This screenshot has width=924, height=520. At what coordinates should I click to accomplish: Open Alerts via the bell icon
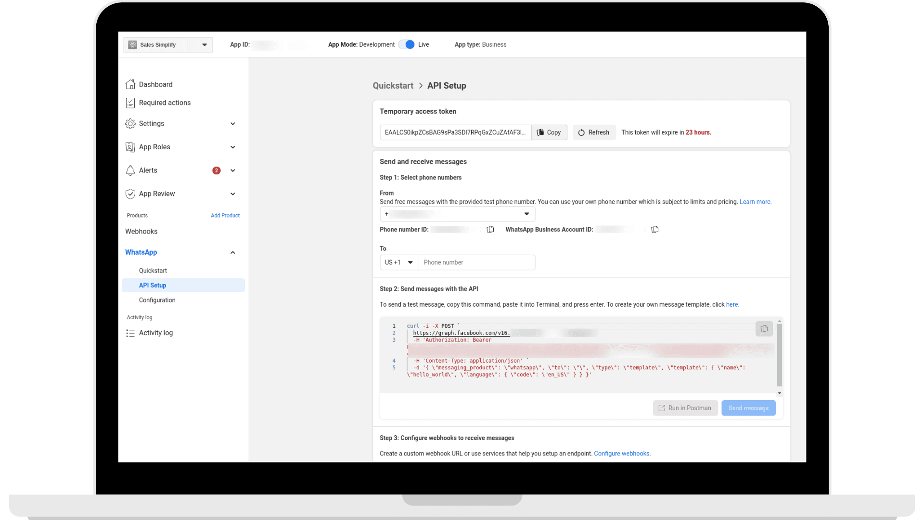point(130,170)
